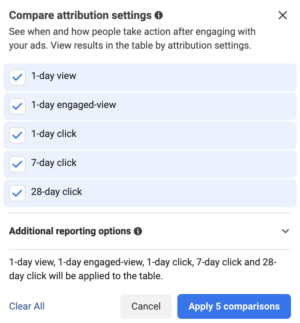Screen dimensions: 300x323
Task: Apply 5 comparisons to the table
Action: (x=234, y=306)
